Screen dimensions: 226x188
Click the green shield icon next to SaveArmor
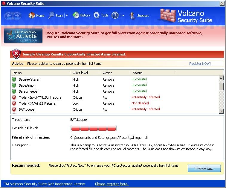click(14, 85)
